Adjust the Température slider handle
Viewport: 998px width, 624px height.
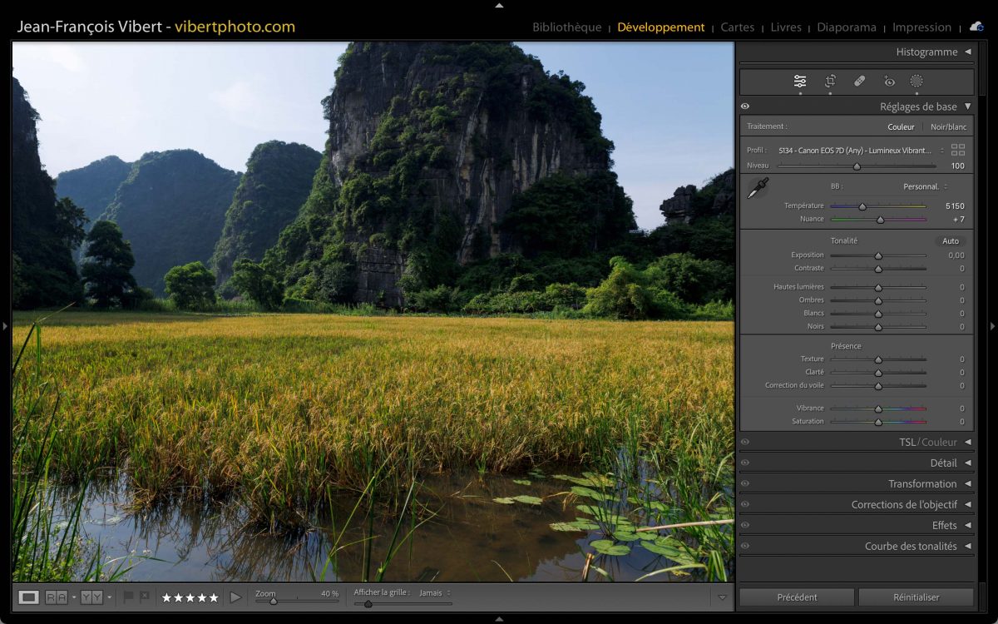[x=862, y=206]
